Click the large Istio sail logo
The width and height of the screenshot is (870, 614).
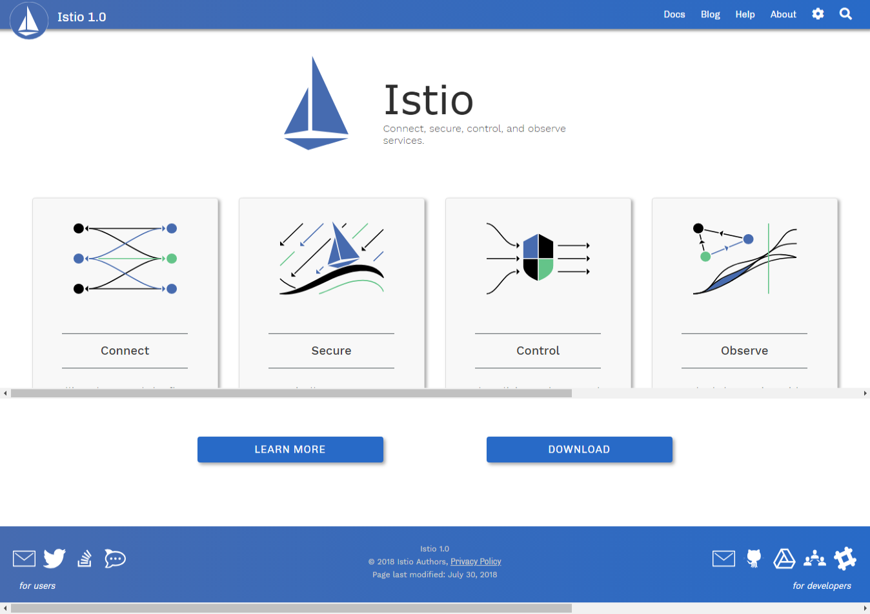316,103
